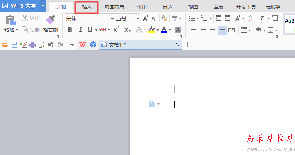Expand the phonetic guide dropdown arrow
Viewport: 295px width, 155px height.
pyautogui.click(x=181, y=19)
